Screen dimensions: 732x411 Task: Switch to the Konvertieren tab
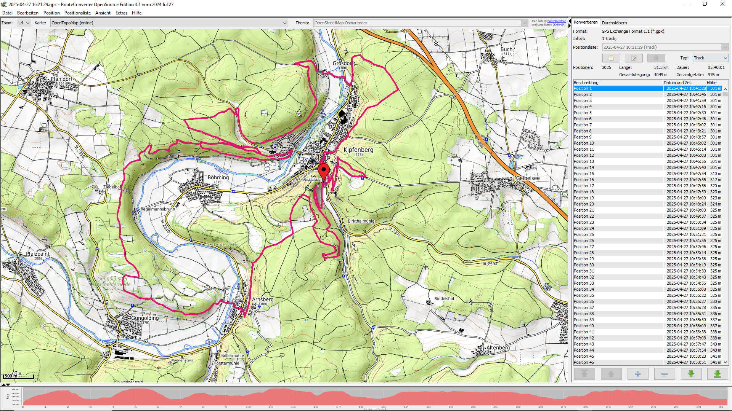pos(586,22)
